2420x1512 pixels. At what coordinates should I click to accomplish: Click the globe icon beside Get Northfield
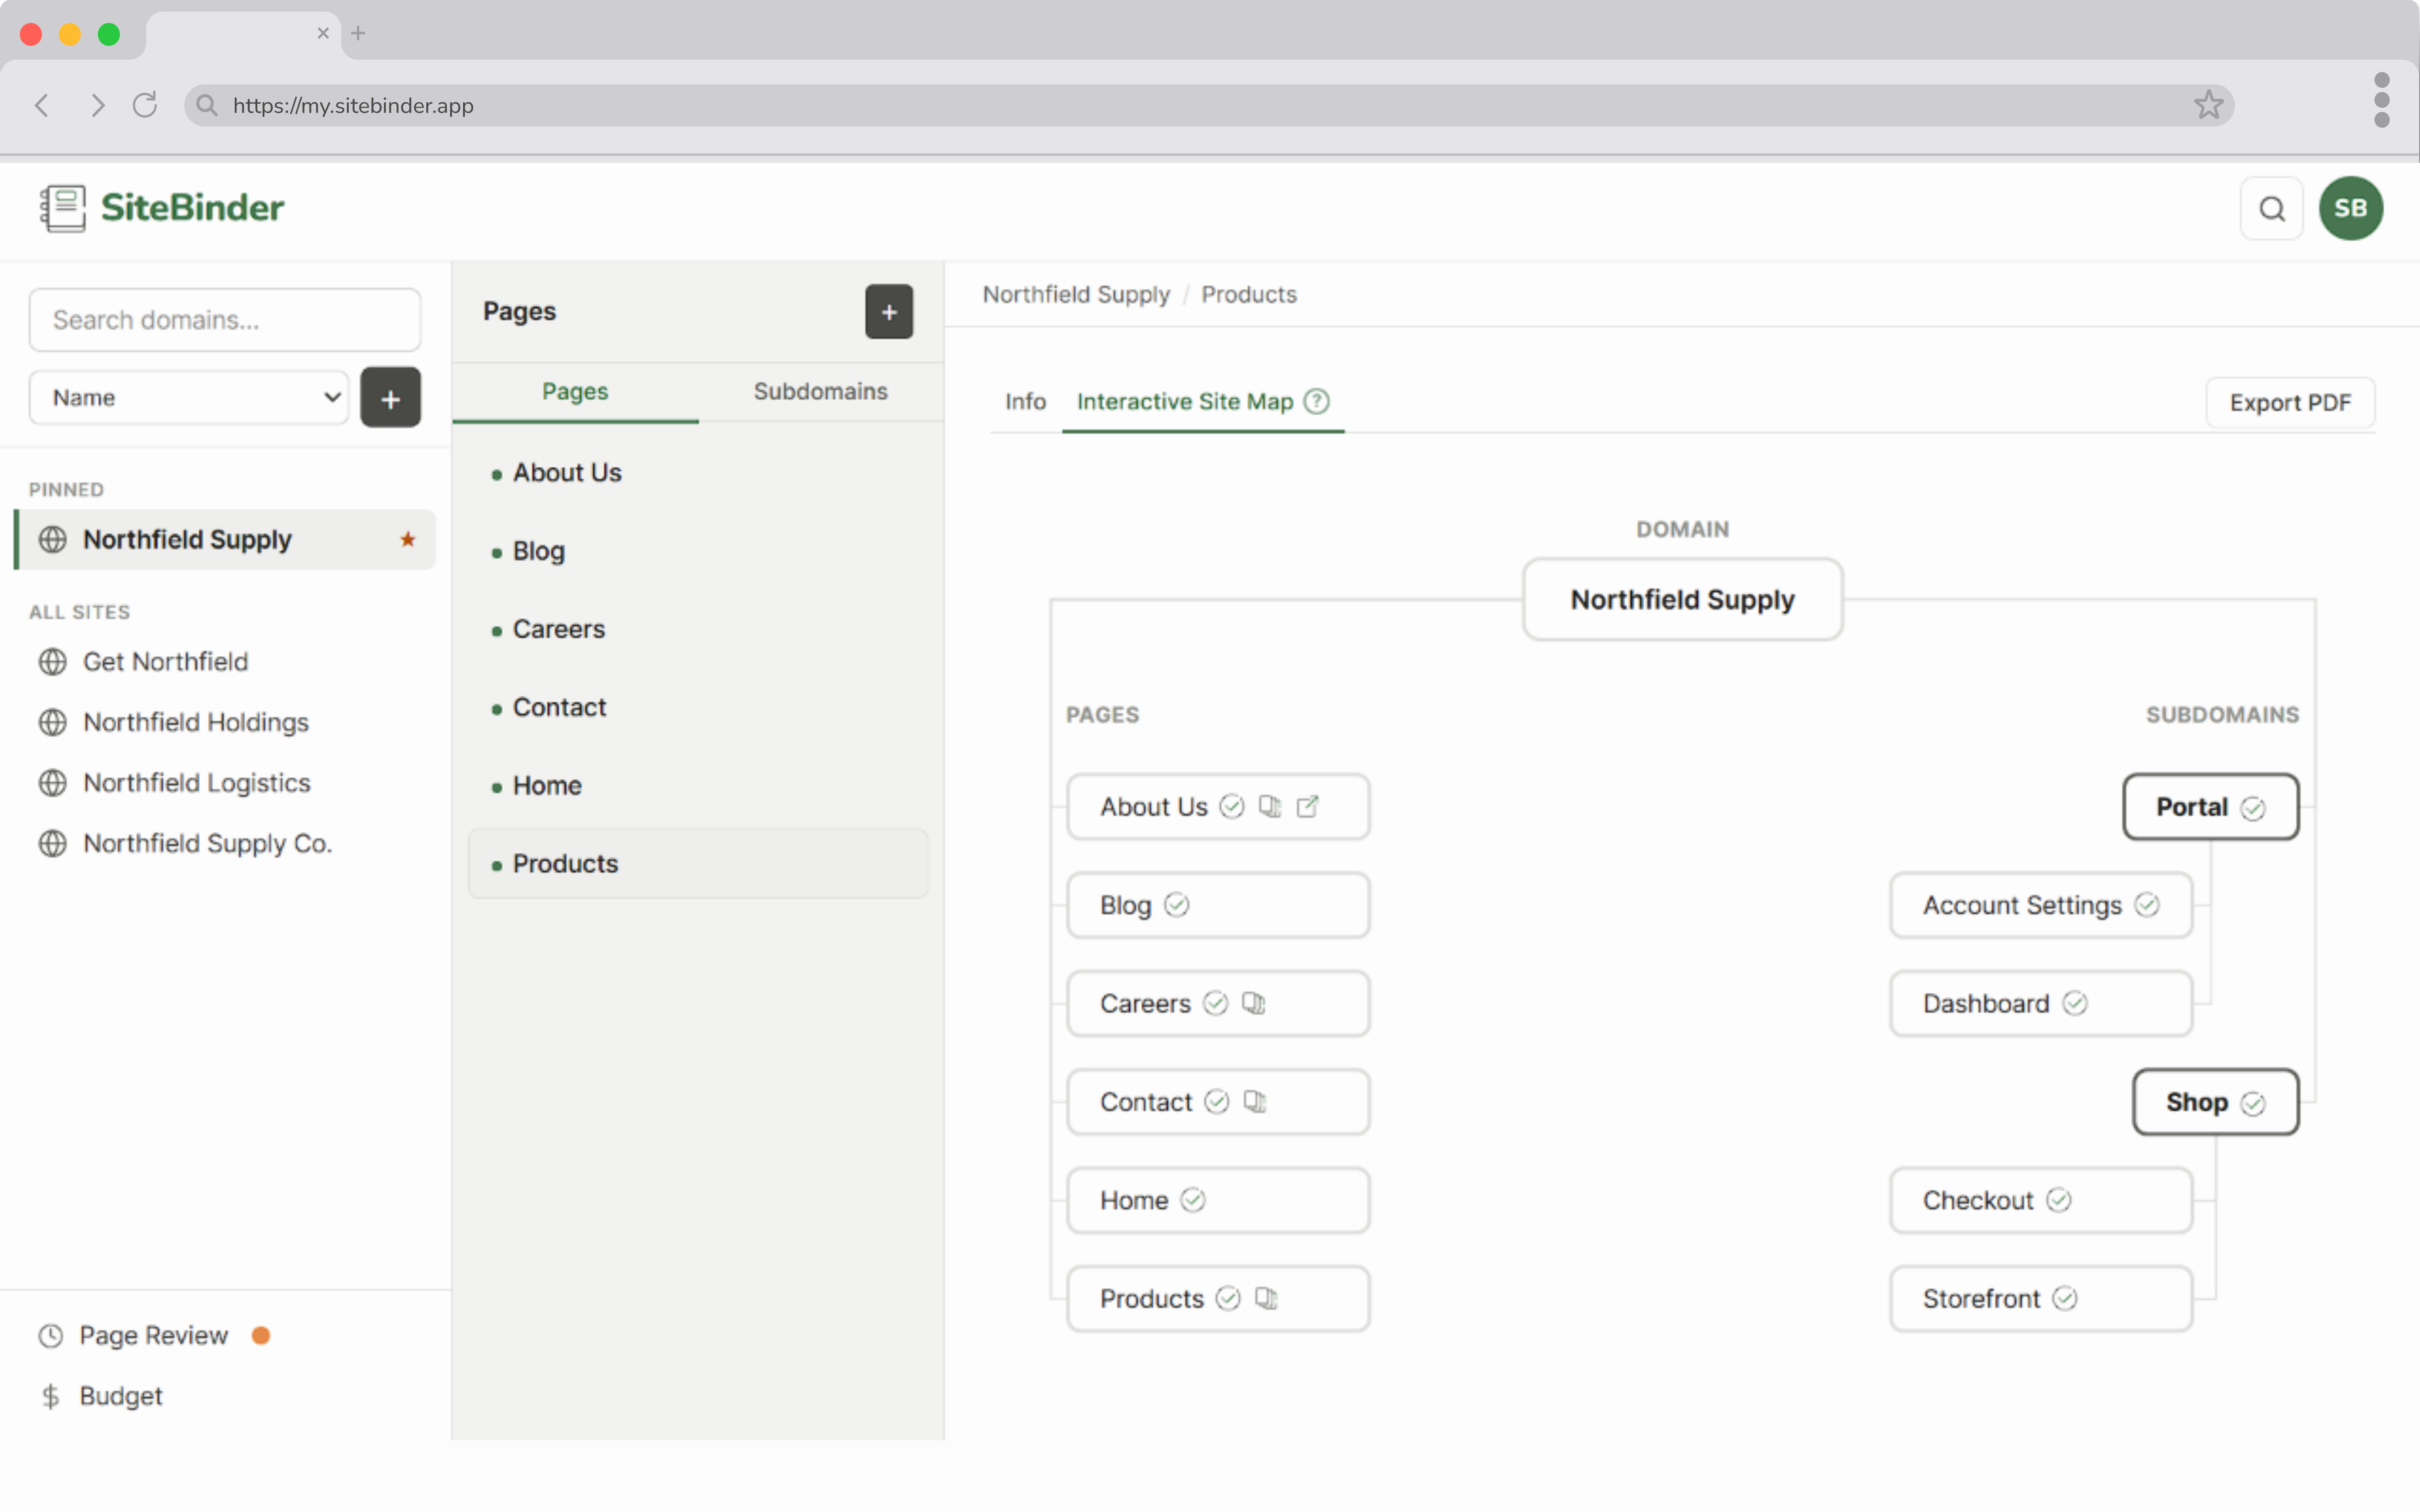click(x=53, y=662)
